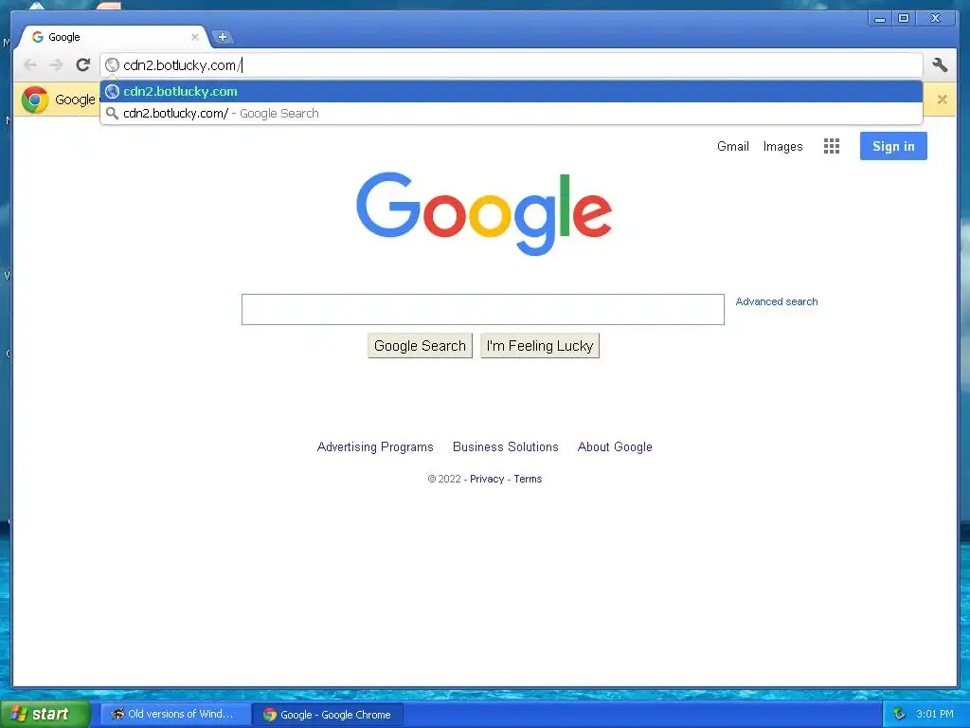Open Advertising Programs link
This screenshot has height=728, width=970.
[375, 447]
